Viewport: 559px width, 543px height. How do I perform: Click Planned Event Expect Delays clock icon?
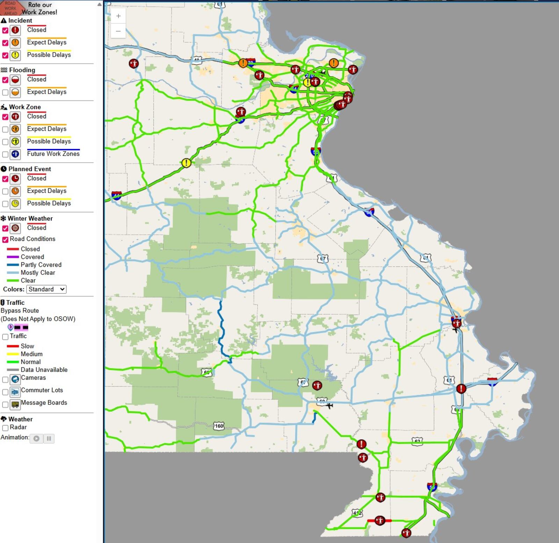[x=15, y=191]
